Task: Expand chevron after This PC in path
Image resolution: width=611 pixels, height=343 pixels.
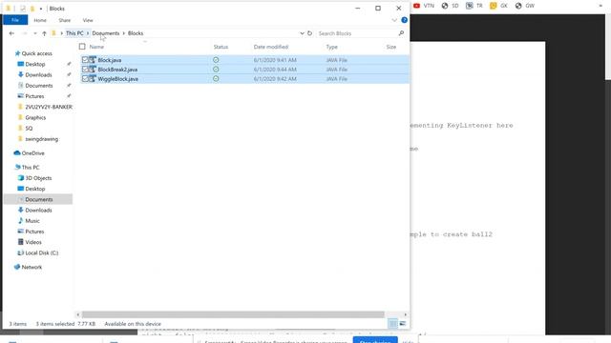Action: (88, 33)
